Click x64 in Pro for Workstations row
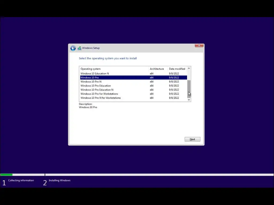 tap(151, 94)
